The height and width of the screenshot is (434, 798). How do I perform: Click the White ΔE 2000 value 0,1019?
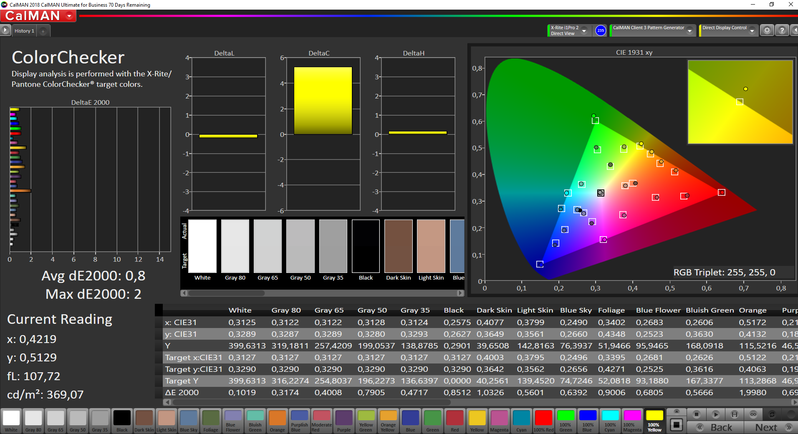(242, 393)
